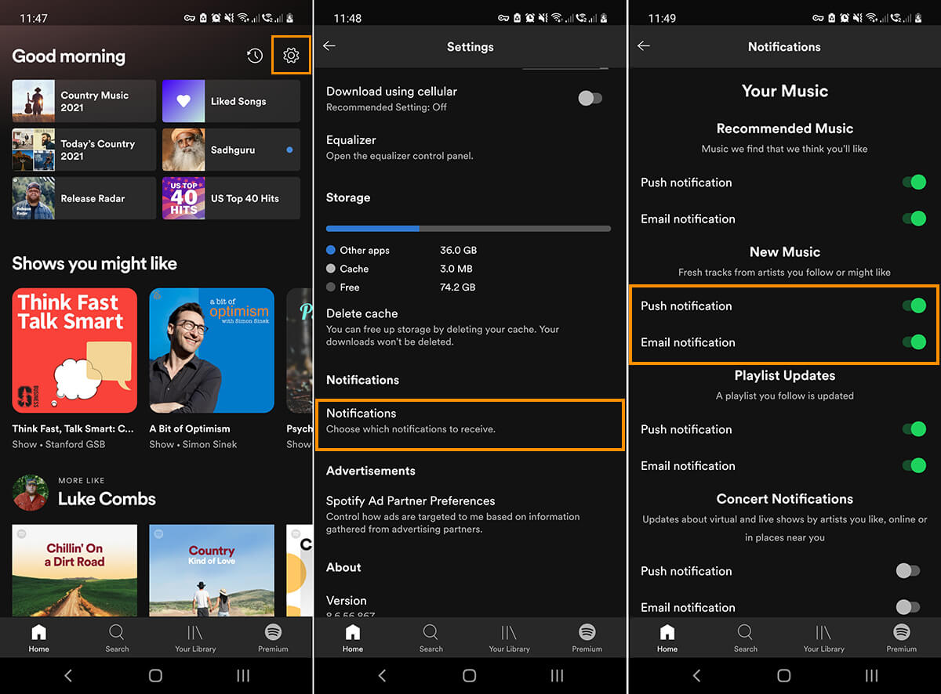The height and width of the screenshot is (694, 941).
Task: Open the Release Radar tile
Action: [84, 198]
